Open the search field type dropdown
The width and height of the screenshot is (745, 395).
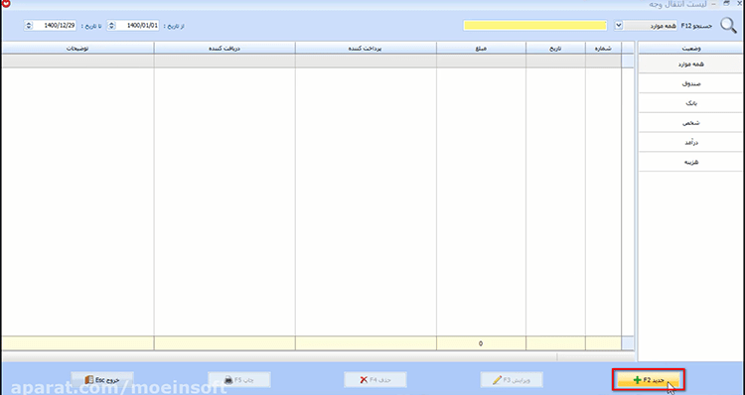[x=618, y=25]
